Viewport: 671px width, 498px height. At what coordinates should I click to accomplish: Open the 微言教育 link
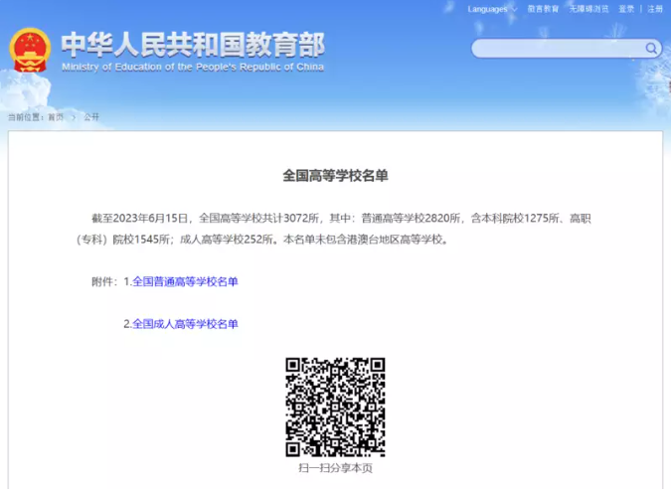pos(543,9)
